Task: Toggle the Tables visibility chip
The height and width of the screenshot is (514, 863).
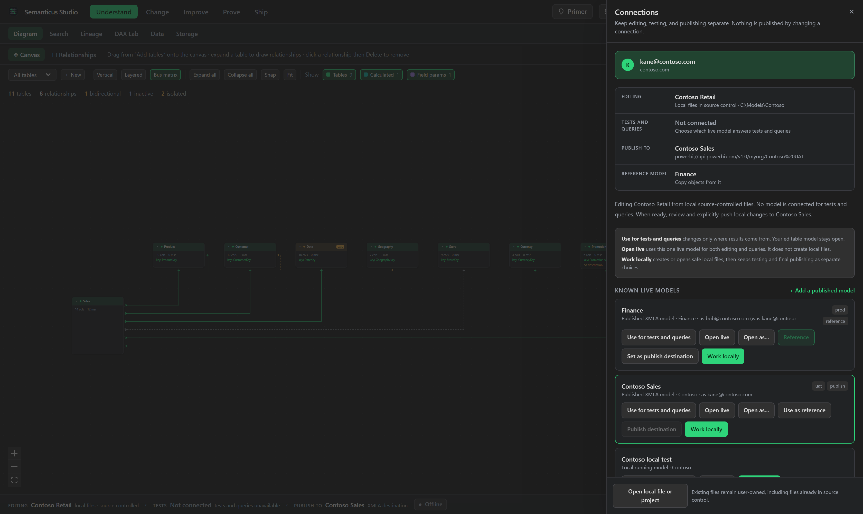Action: pyautogui.click(x=339, y=75)
